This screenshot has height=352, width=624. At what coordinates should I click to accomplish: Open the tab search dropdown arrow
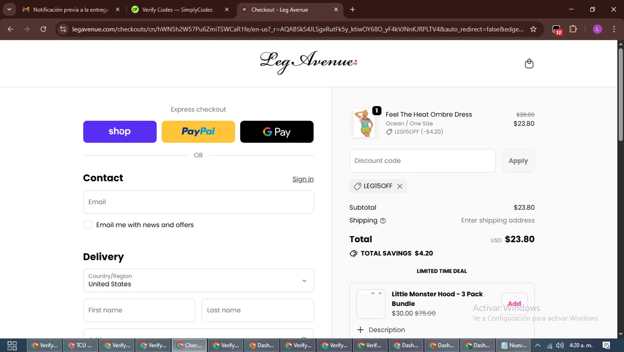(9, 10)
